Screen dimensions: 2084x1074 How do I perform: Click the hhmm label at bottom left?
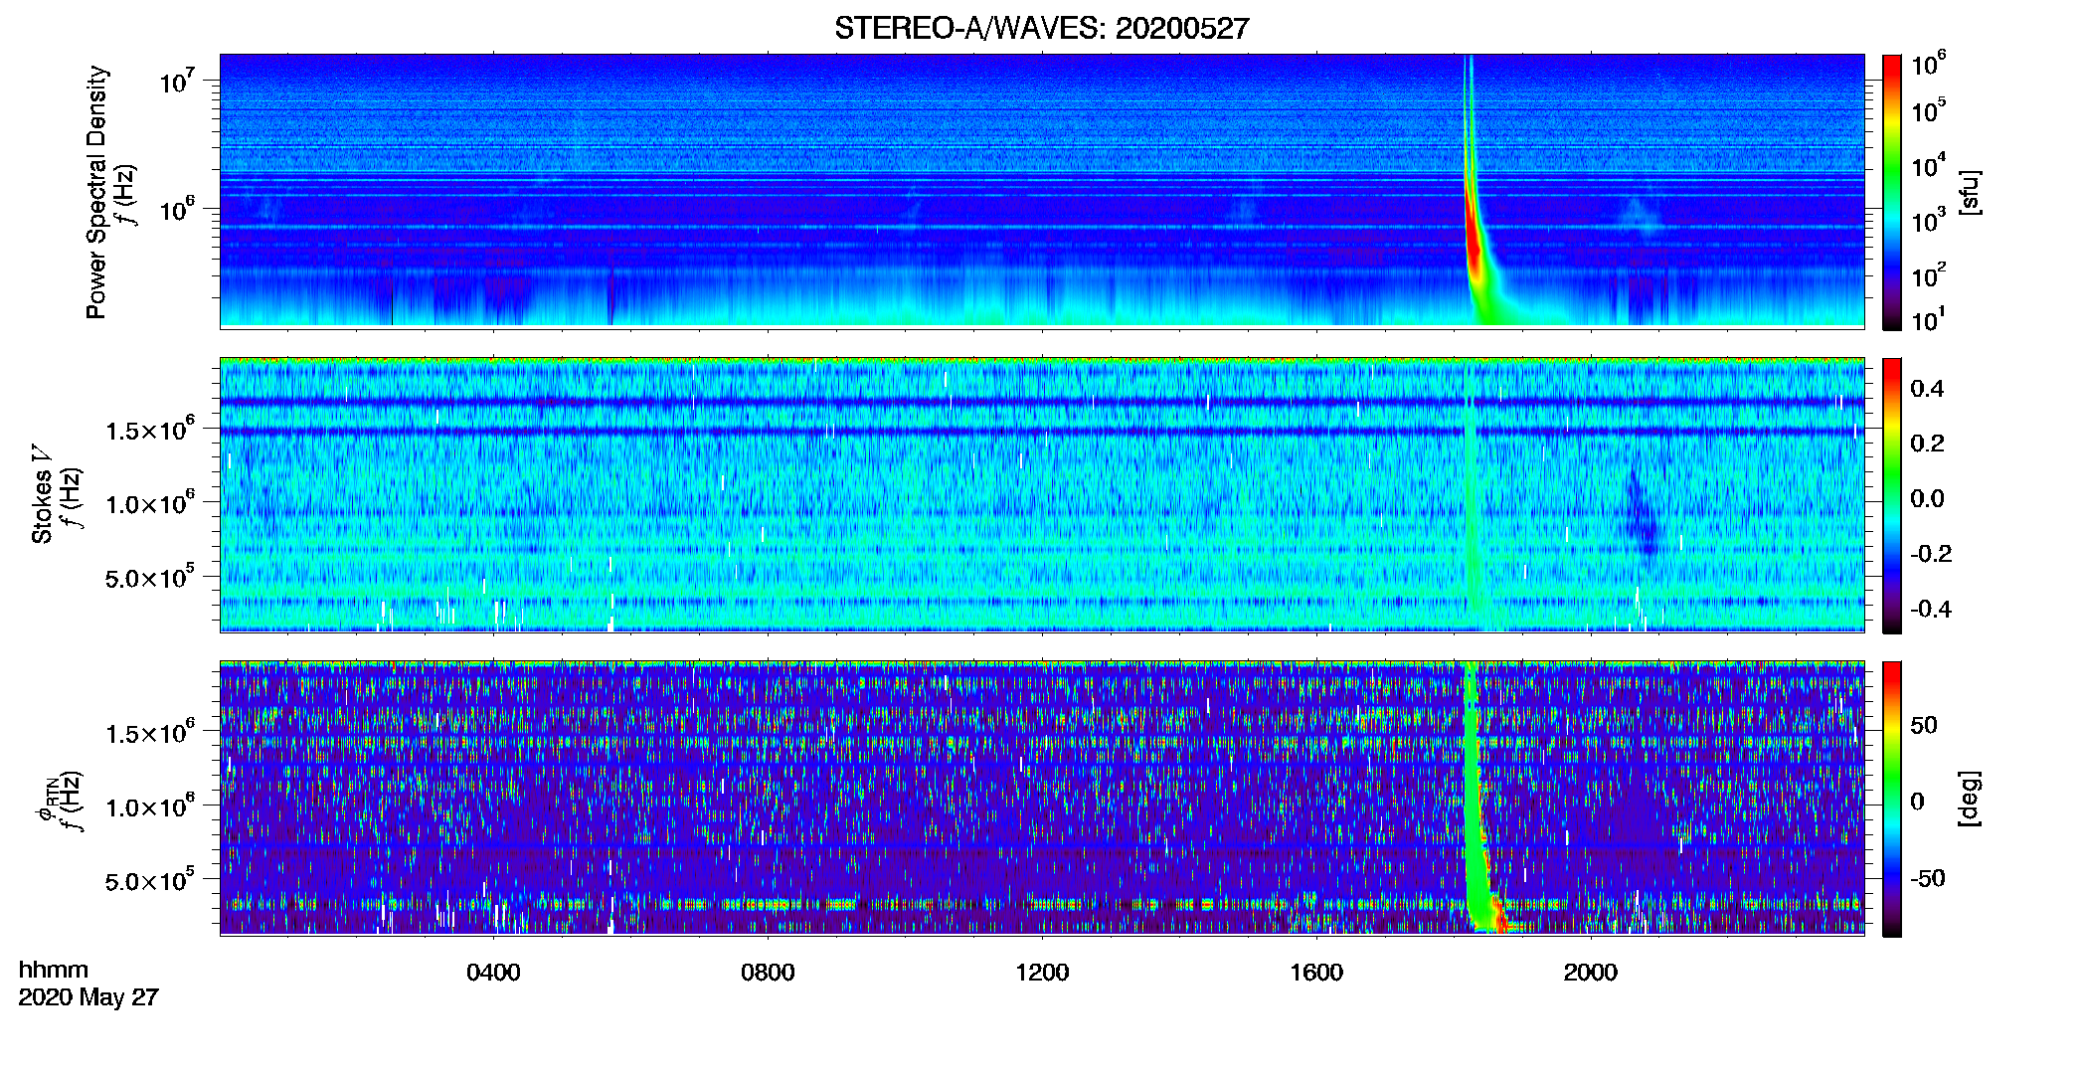coord(54,970)
